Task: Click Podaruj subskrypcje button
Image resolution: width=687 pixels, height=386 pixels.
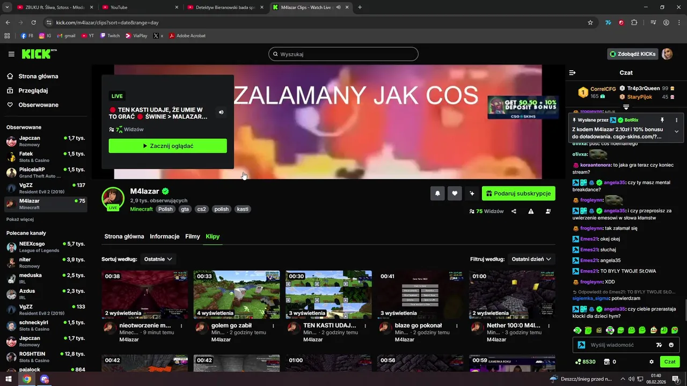Action: [x=518, y=194]
